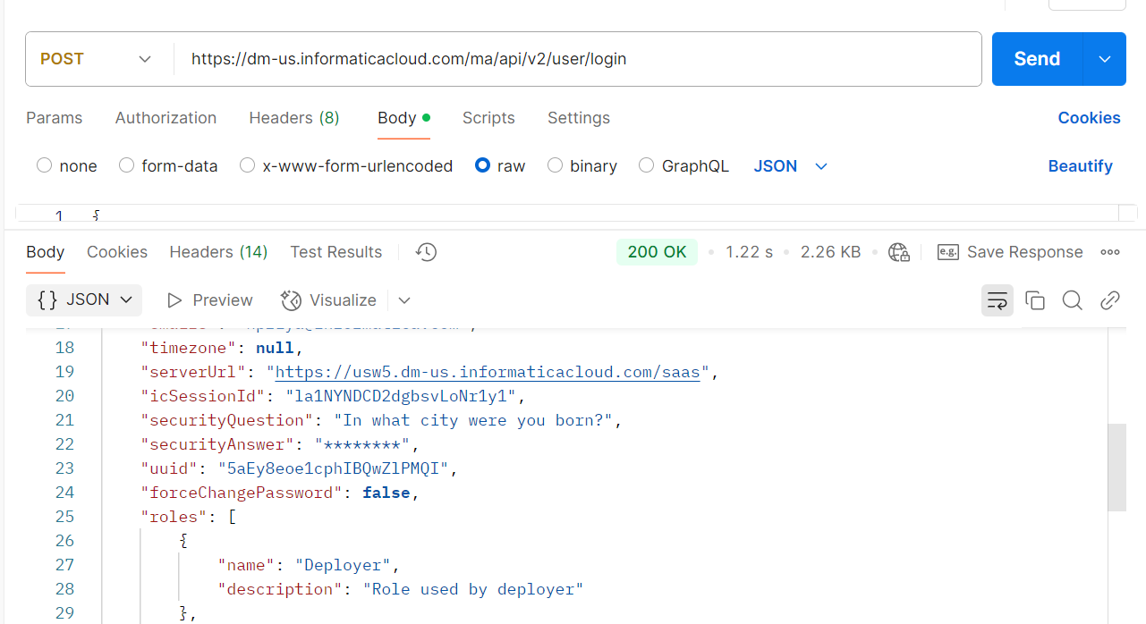Click the 200 OK status badge

[x=657, y=252]
